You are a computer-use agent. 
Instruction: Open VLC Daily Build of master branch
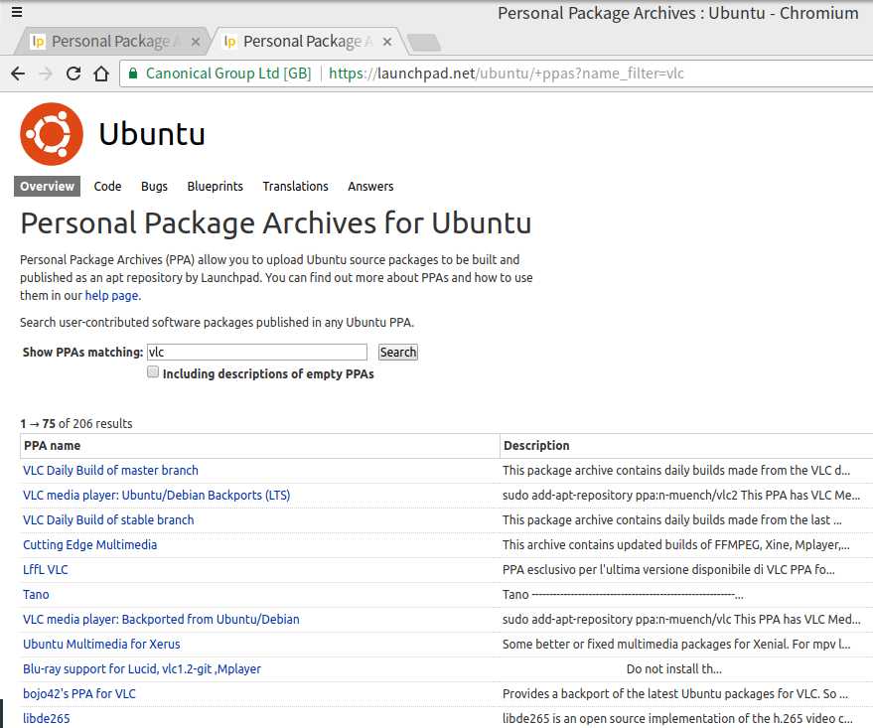(110, 471)
